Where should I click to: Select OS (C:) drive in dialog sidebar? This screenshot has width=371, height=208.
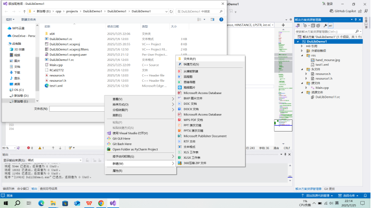[x=17, y=90]
